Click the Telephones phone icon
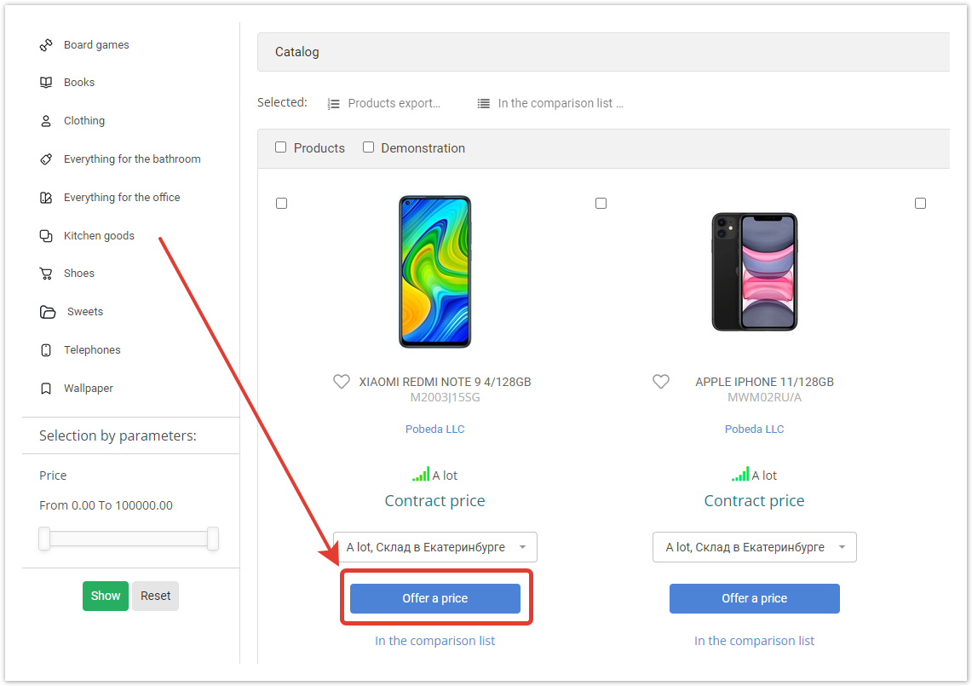The image size is (972, 686). point(46,350)
